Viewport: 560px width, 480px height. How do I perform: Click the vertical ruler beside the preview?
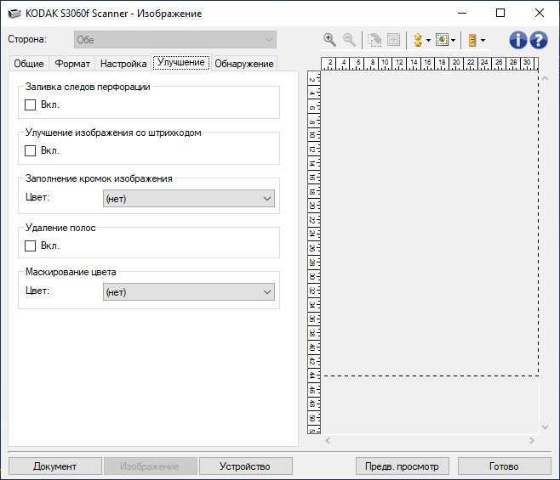coord(314,252)
